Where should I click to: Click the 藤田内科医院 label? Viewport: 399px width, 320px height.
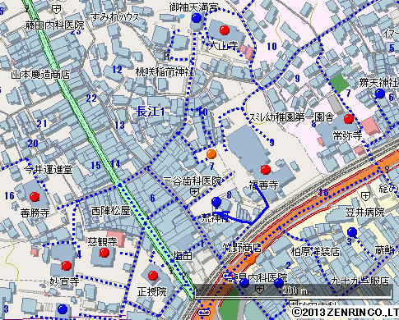click(54, 25)
